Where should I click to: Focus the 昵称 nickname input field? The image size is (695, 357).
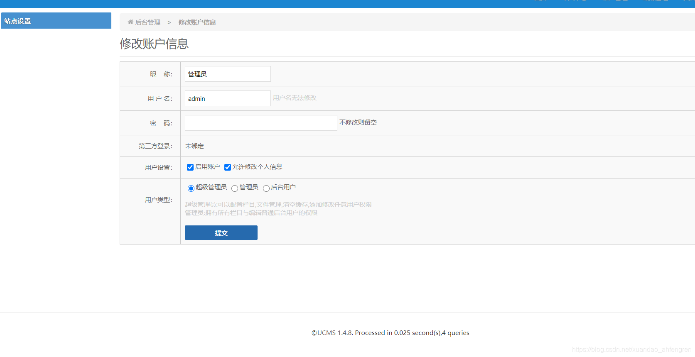[x=227, y=74]
